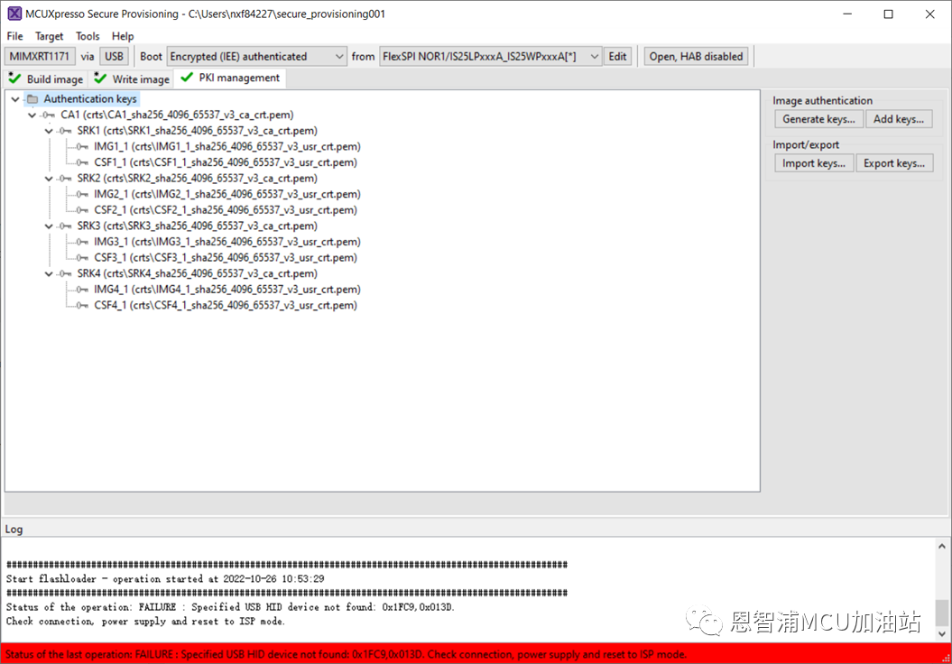Click the folder icon beside Authentication keys
The image size is (952, 664).
pos(32,99)
